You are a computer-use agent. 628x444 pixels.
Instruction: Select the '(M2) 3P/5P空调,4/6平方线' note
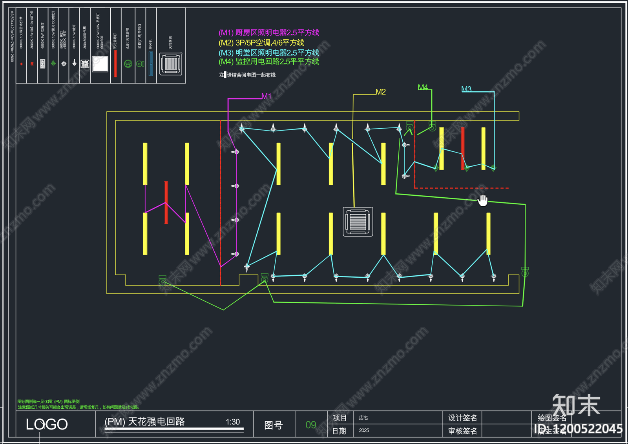(x=261, y=42)
